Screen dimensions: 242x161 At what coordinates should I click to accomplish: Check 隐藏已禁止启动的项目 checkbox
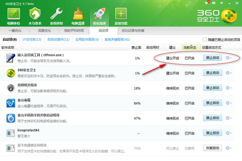[x=205, y=40]
